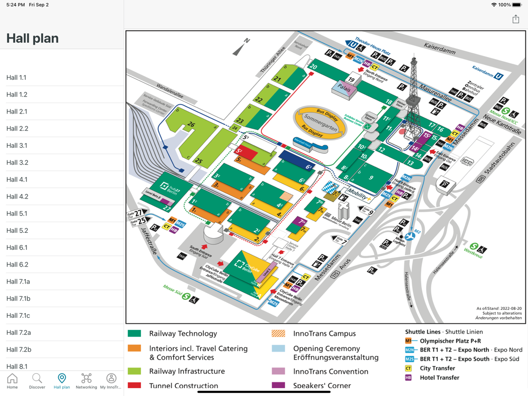Open the Discover search icon
Image resolution: width=528 pixels, height=396 pixels.
[x=37, y=379]
